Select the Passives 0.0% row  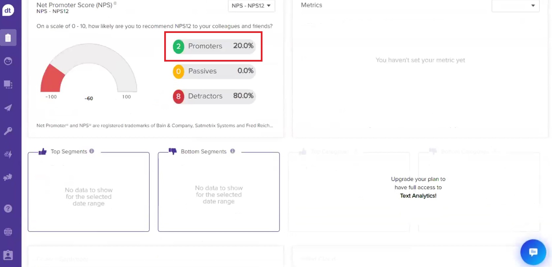pos(214,71)
